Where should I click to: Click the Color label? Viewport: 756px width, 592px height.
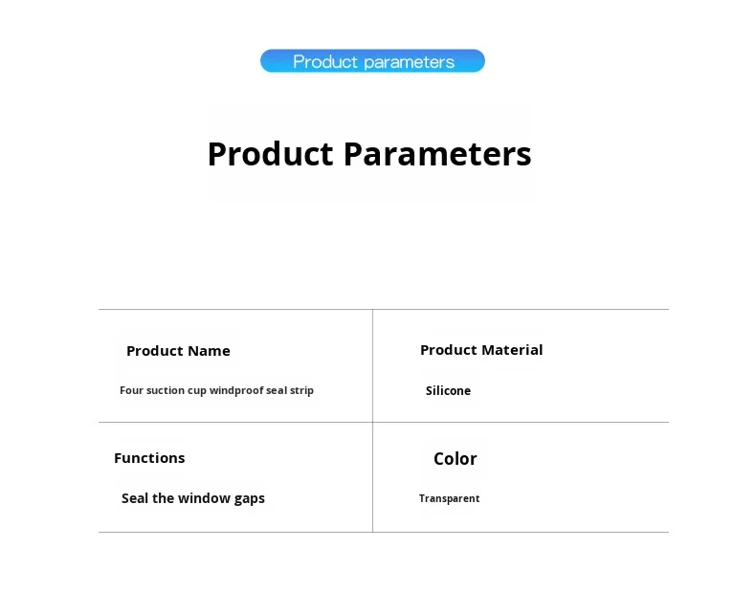455,459
